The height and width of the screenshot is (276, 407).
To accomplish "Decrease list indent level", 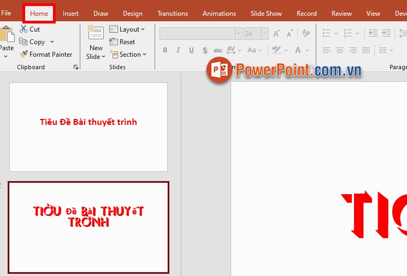I will (x=373, y=33).
